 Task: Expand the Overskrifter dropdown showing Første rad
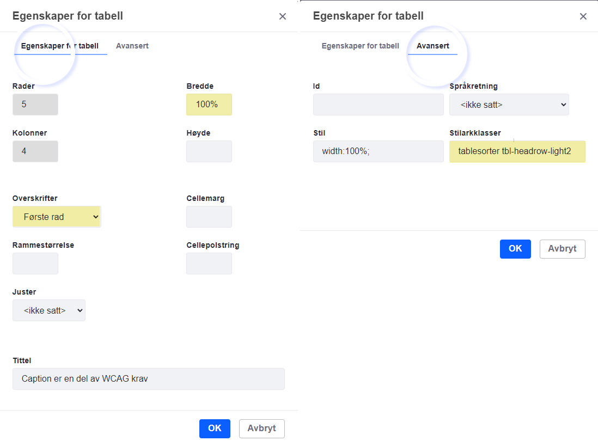tap(57, 217)
